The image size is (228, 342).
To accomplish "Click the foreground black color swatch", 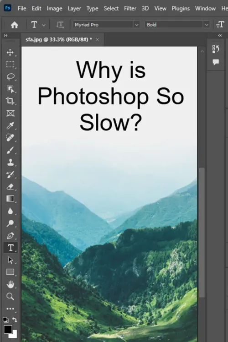I will pyautogui.click(x=8, y=329).
